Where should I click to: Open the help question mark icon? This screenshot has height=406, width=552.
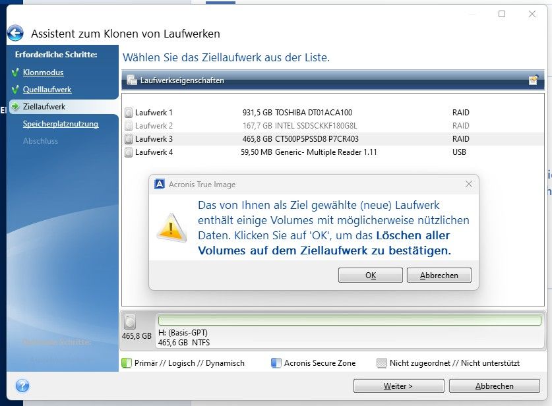(23, 386)
